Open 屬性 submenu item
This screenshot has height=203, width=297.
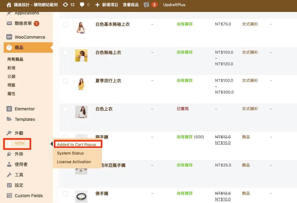click(11, 94)
